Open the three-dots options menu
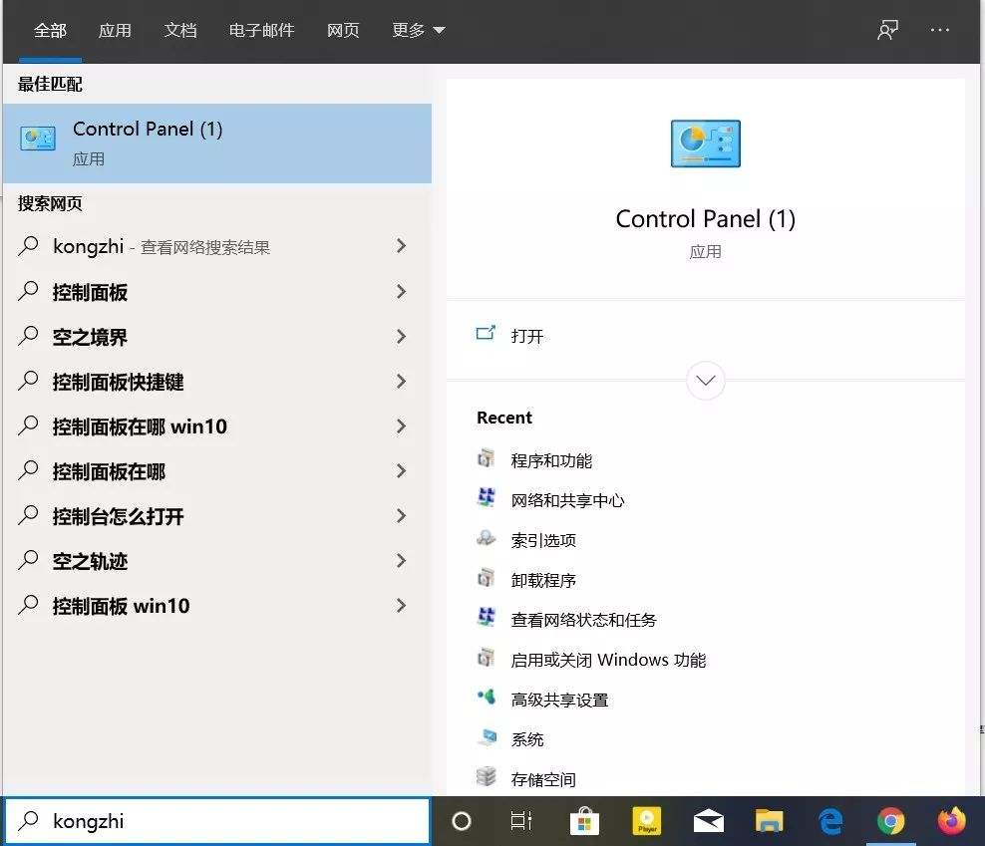 [940, 30]
